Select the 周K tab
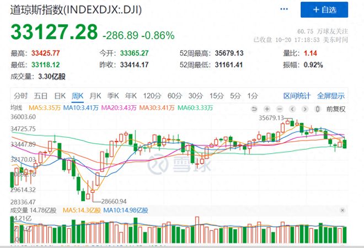The height and width of the screenshot is (248, 364). point(77,96)
